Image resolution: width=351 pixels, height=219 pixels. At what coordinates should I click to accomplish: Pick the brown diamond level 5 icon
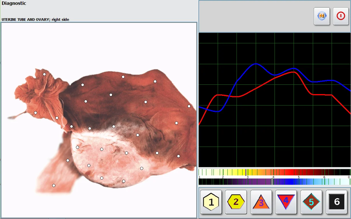pos(311,202)
